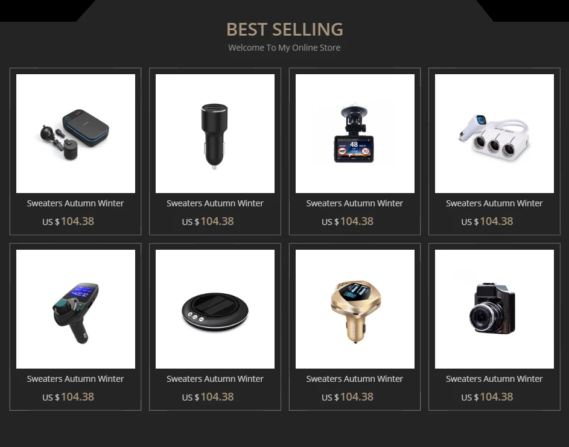Screen dimensions: 569x447
Task: Click title under black USB car charger
Action: point(215,203)
